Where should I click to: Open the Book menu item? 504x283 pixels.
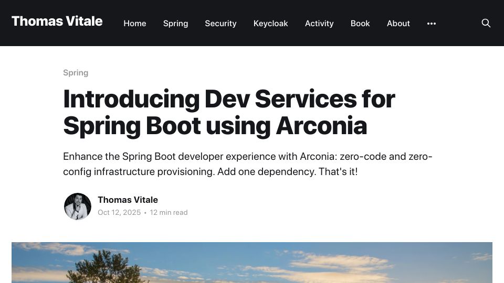360,24
